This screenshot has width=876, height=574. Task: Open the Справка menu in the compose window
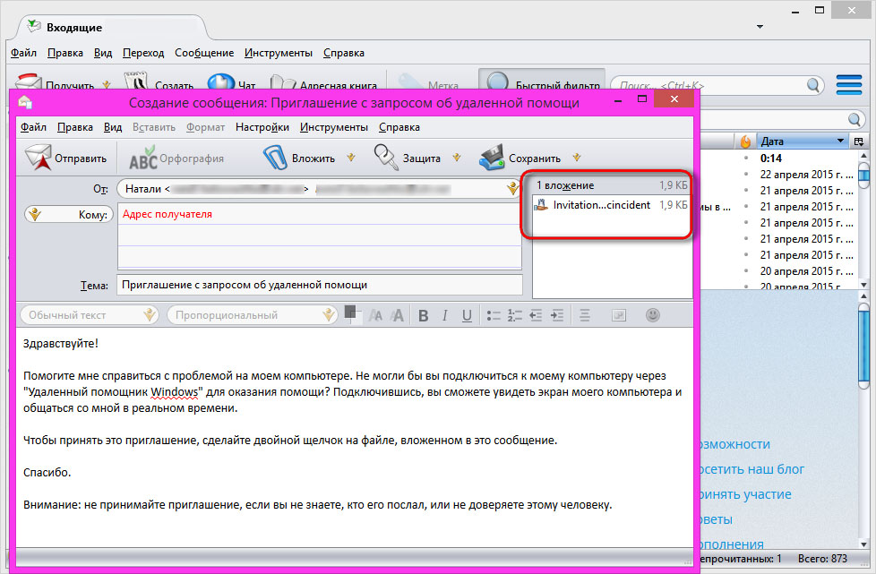click(x=399, y=127)
